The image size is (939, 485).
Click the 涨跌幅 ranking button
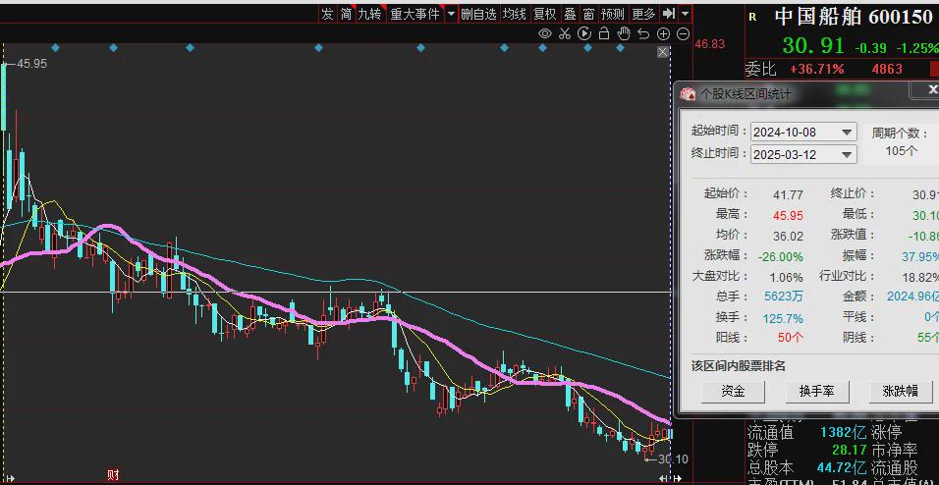[900, 392]
